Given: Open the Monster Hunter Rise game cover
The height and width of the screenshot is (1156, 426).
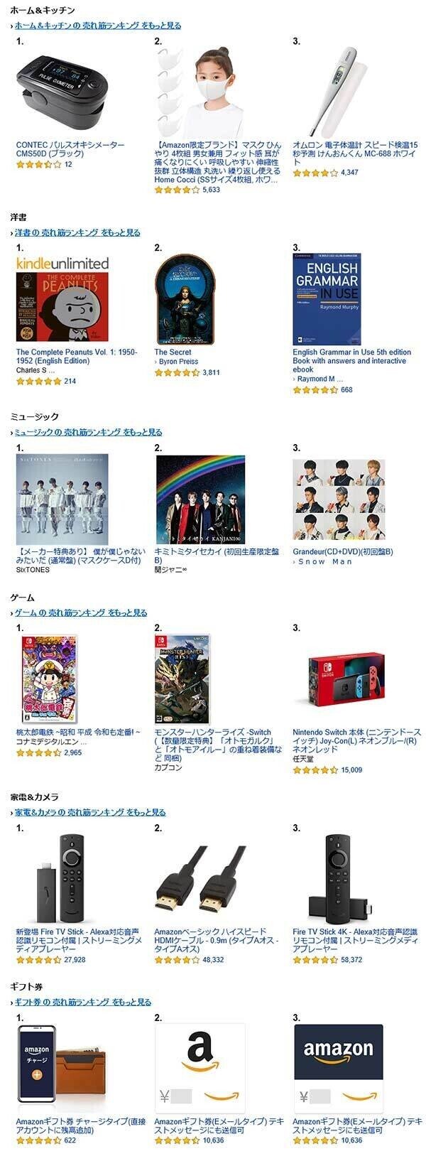Looking at the screenshot, I should point(183,679).
